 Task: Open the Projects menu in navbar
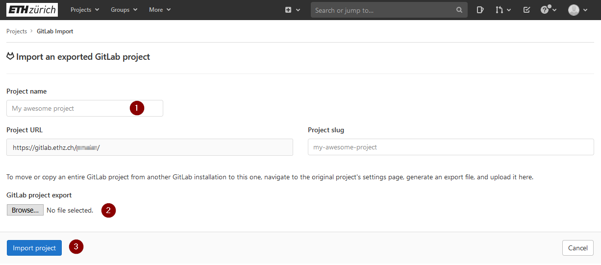click(x=85, y=10)
